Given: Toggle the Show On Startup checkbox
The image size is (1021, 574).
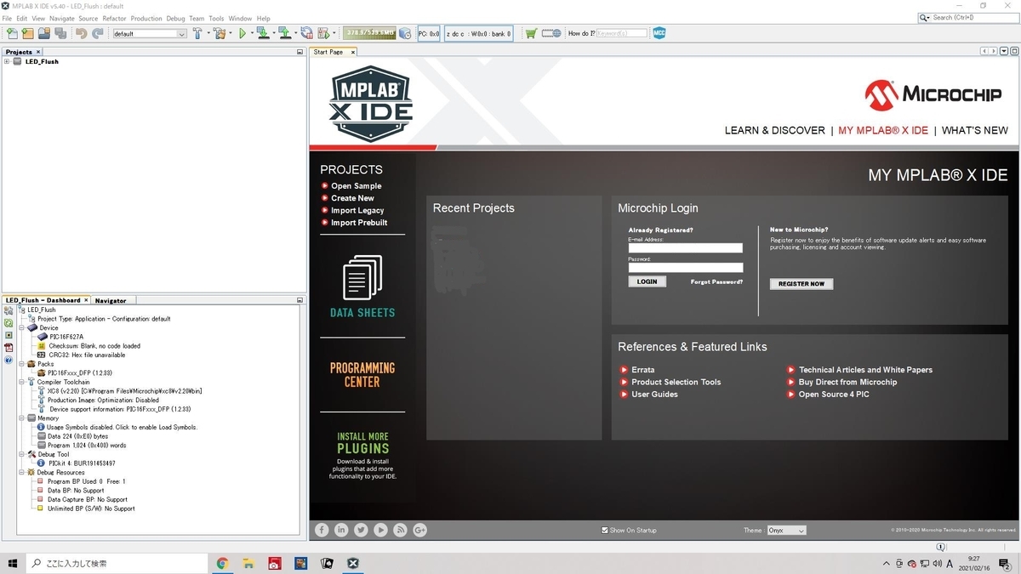Looking at the screenshot, I should pos(605,530).
